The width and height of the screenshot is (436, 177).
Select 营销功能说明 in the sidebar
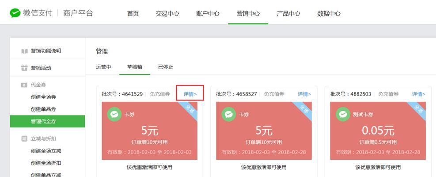click(46, 51)
